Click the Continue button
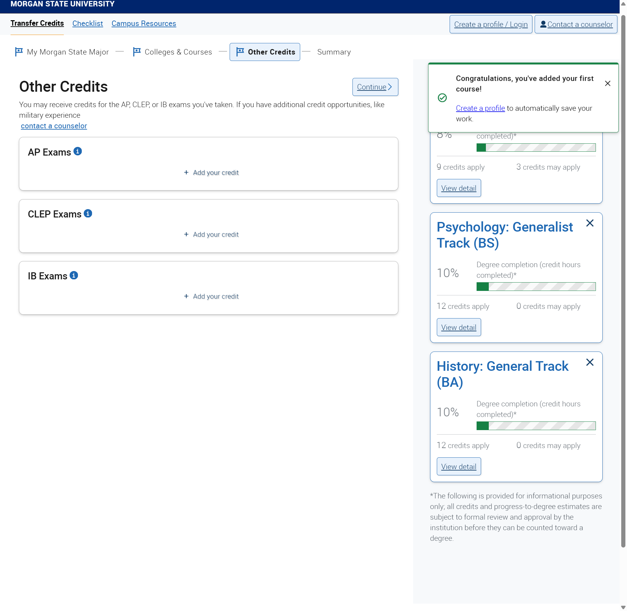627x611 pixels. 375,87
